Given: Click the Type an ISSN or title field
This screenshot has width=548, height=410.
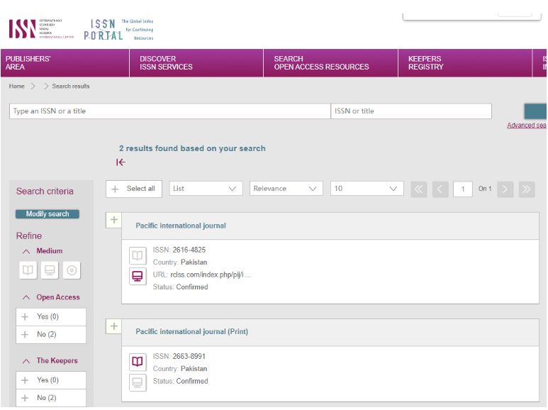Looking at the screenshot, I should [169, 111].
